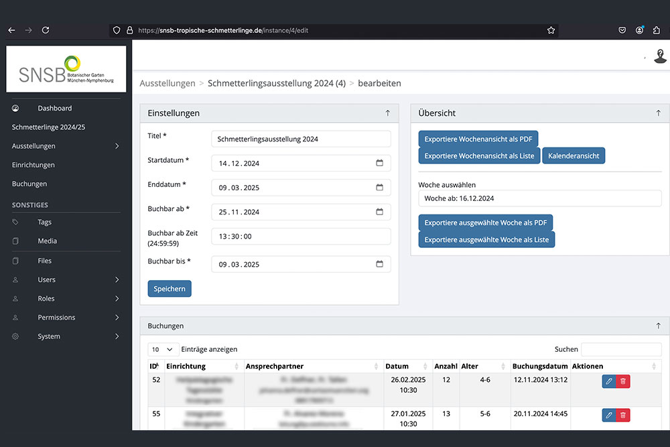Expand the Ausstellungen sidebar submenu
Screen dimensions: 670x447
[117, 146]
